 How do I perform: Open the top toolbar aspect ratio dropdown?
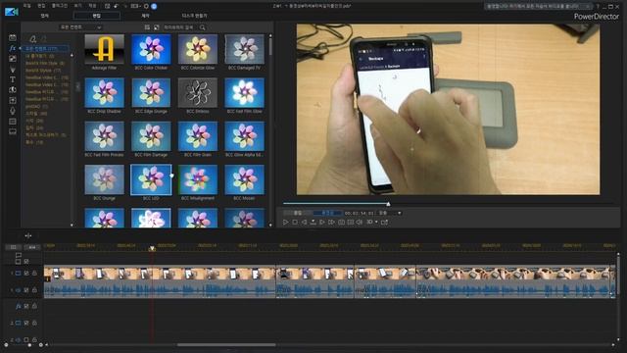[x=135, y=6]
